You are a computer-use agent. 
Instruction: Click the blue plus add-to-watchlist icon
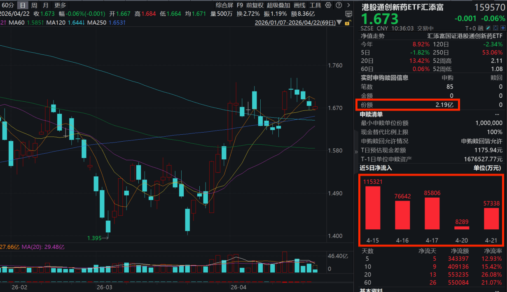pos(502,28)
